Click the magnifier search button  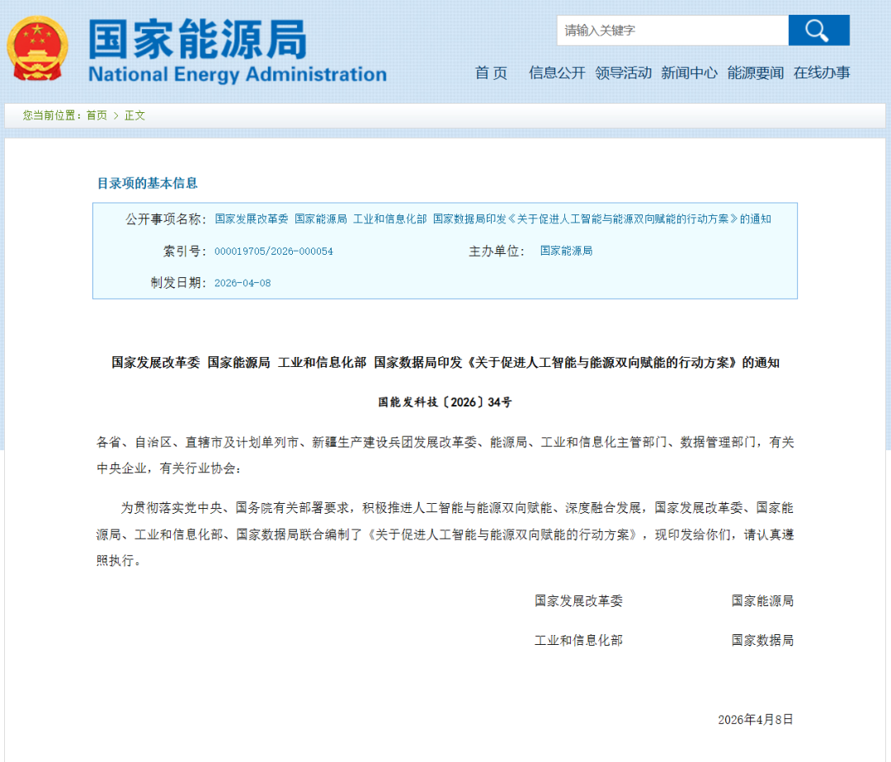819,30
